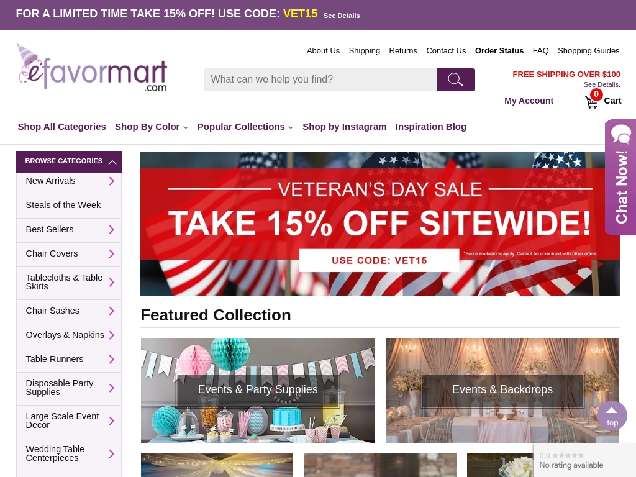Click the magnifying glass search button

tap(455, 79)
